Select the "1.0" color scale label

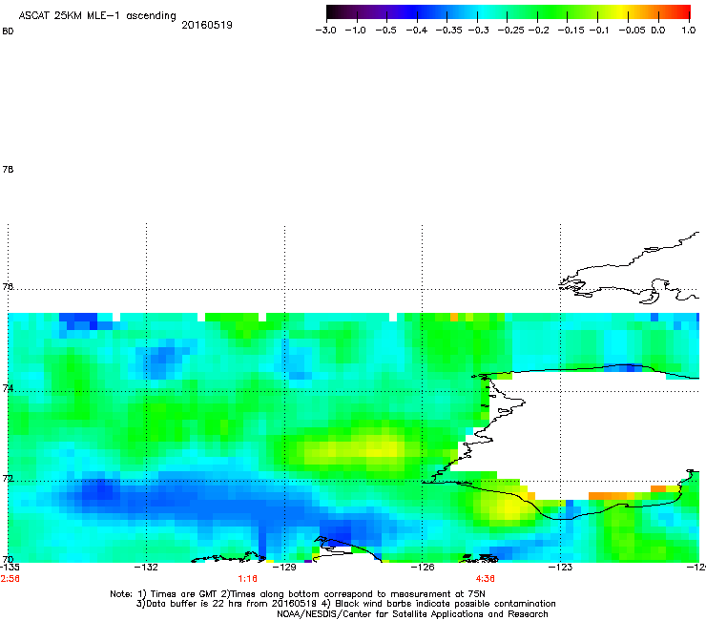pyautogui.click(x=689, y=31)
